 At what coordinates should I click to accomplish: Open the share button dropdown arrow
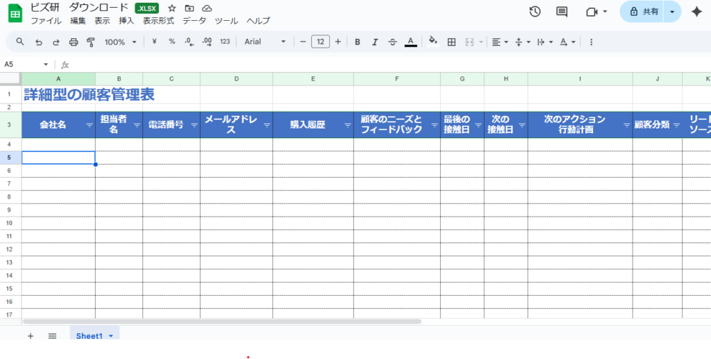pos(672,12)
